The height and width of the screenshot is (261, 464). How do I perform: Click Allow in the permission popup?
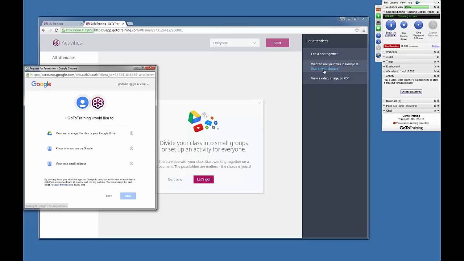point(128,196)
